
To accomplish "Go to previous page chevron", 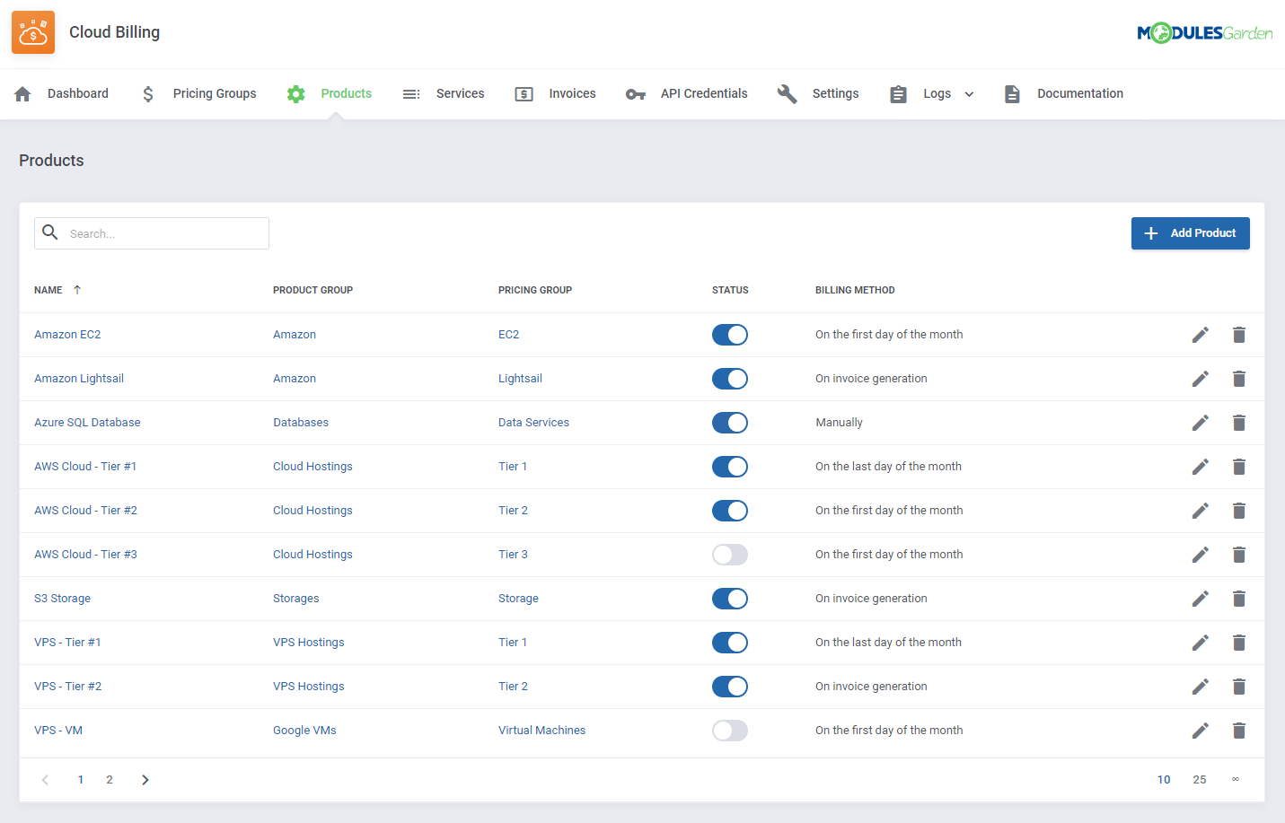I will 45,780.
